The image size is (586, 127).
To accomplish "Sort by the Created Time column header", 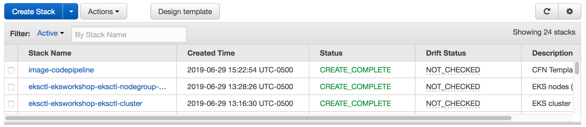I will pyautogui.click(x=211, y=53).
